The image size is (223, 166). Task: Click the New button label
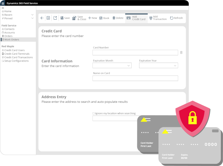(x=94, y=18)
